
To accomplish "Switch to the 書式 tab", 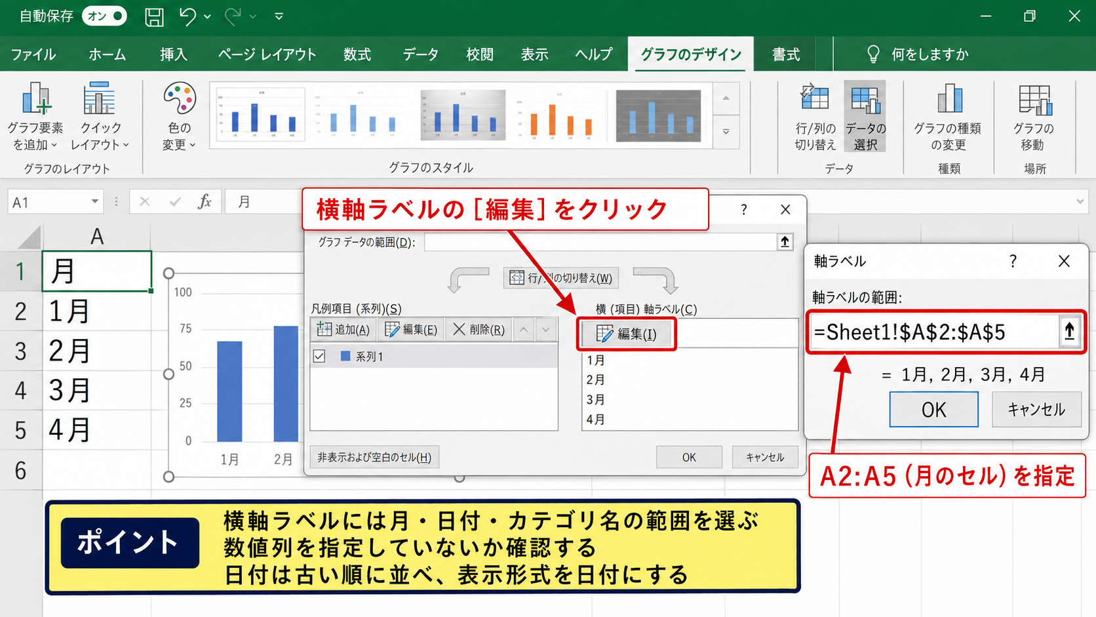I will pos(786,54).
